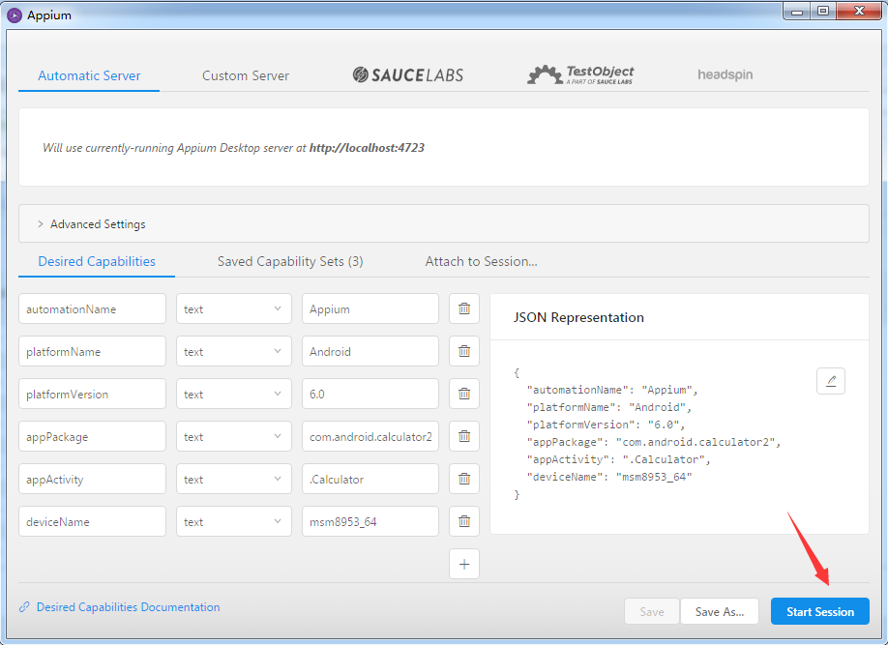Delete the appPackage capability row
888x645 pixels.
(463, 436)
